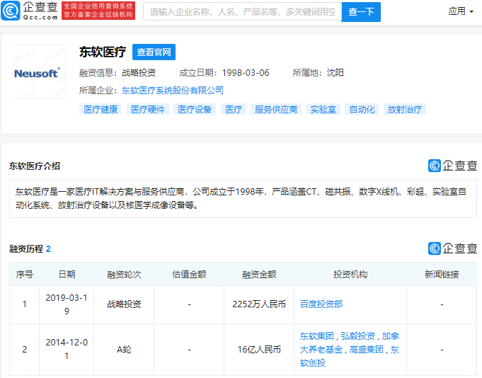482x378 pixels.
Task: Select the short 医疗 tag
Action: pyautogui.click(x=234, y=110)
